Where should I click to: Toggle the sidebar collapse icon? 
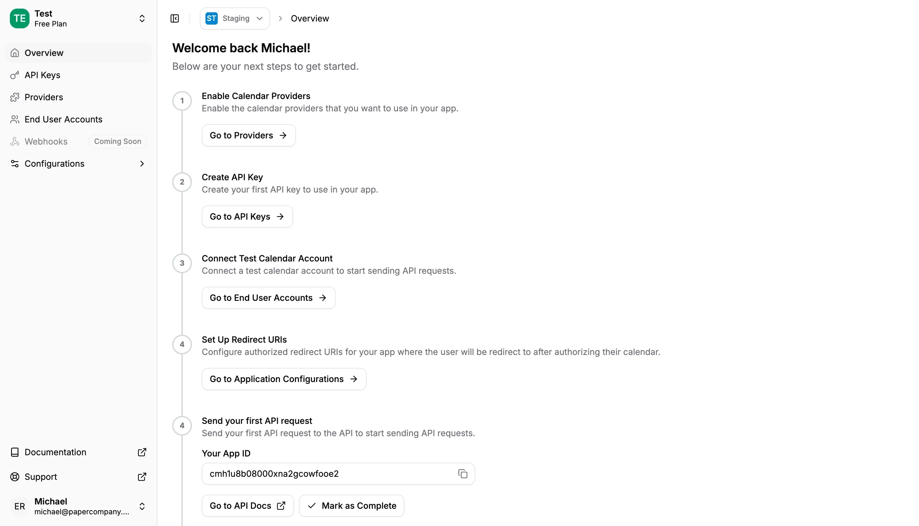pos(175,18)
